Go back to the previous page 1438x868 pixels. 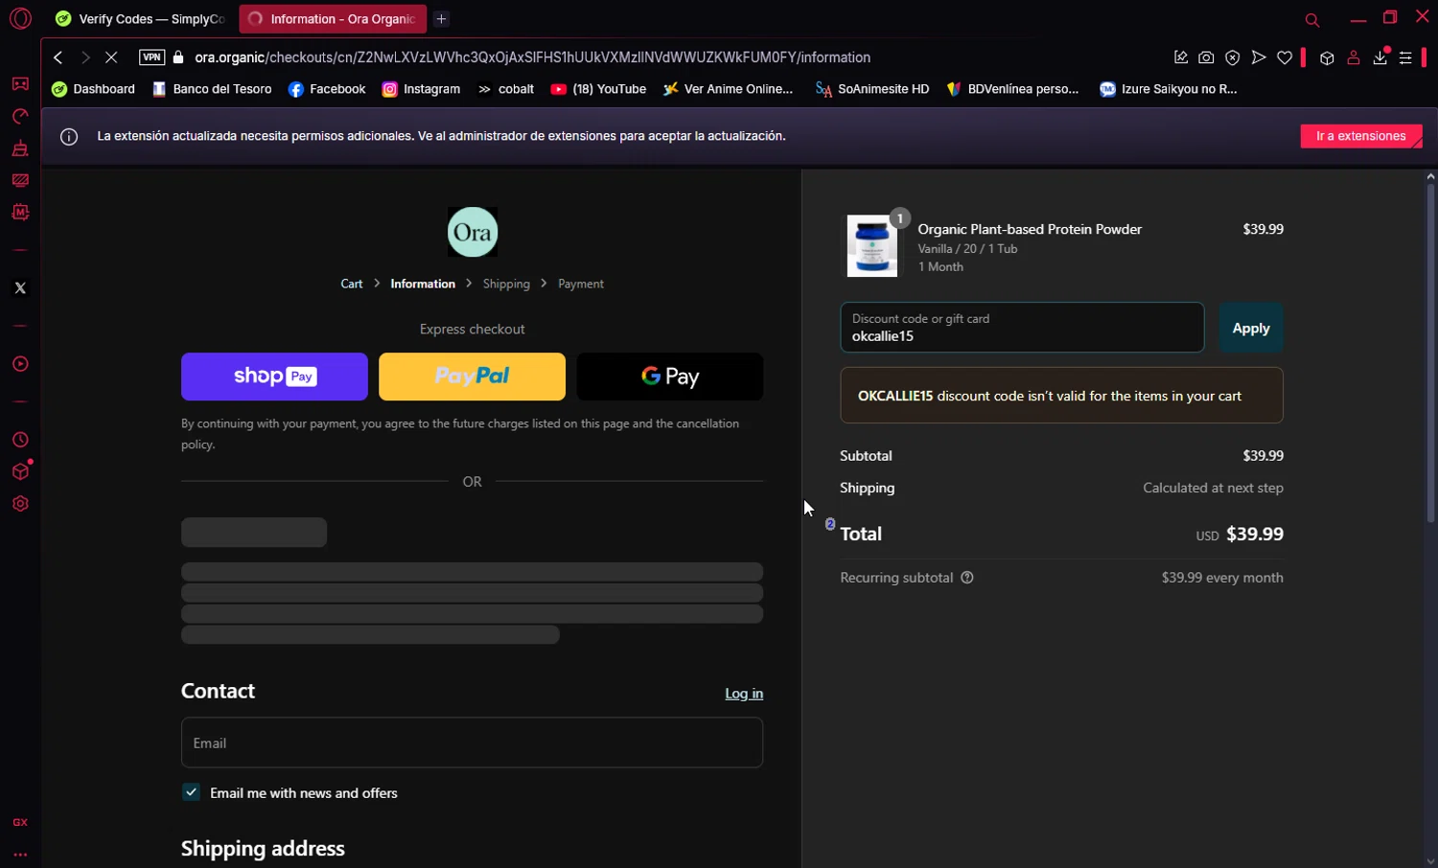58,57
